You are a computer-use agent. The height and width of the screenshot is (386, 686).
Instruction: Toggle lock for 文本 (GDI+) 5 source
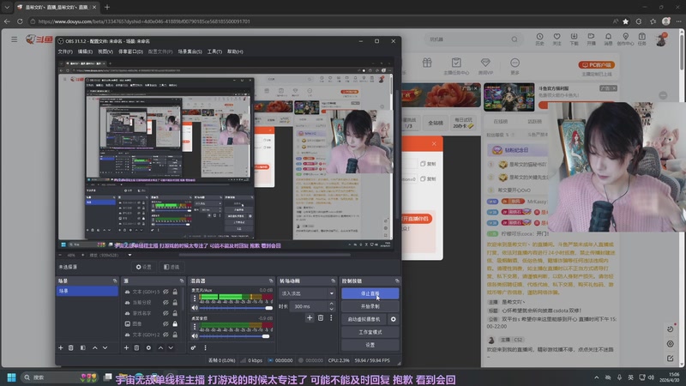175,292
